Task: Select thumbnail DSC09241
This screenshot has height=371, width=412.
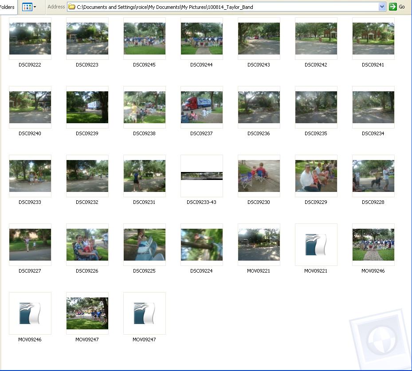Action: point(373,39)
